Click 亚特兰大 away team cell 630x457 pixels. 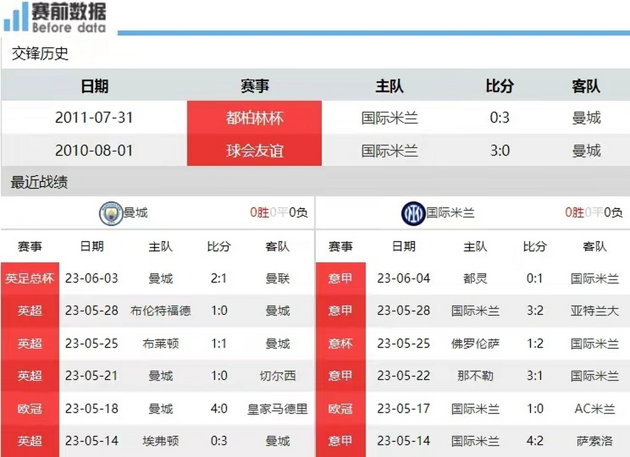point(595,311)
